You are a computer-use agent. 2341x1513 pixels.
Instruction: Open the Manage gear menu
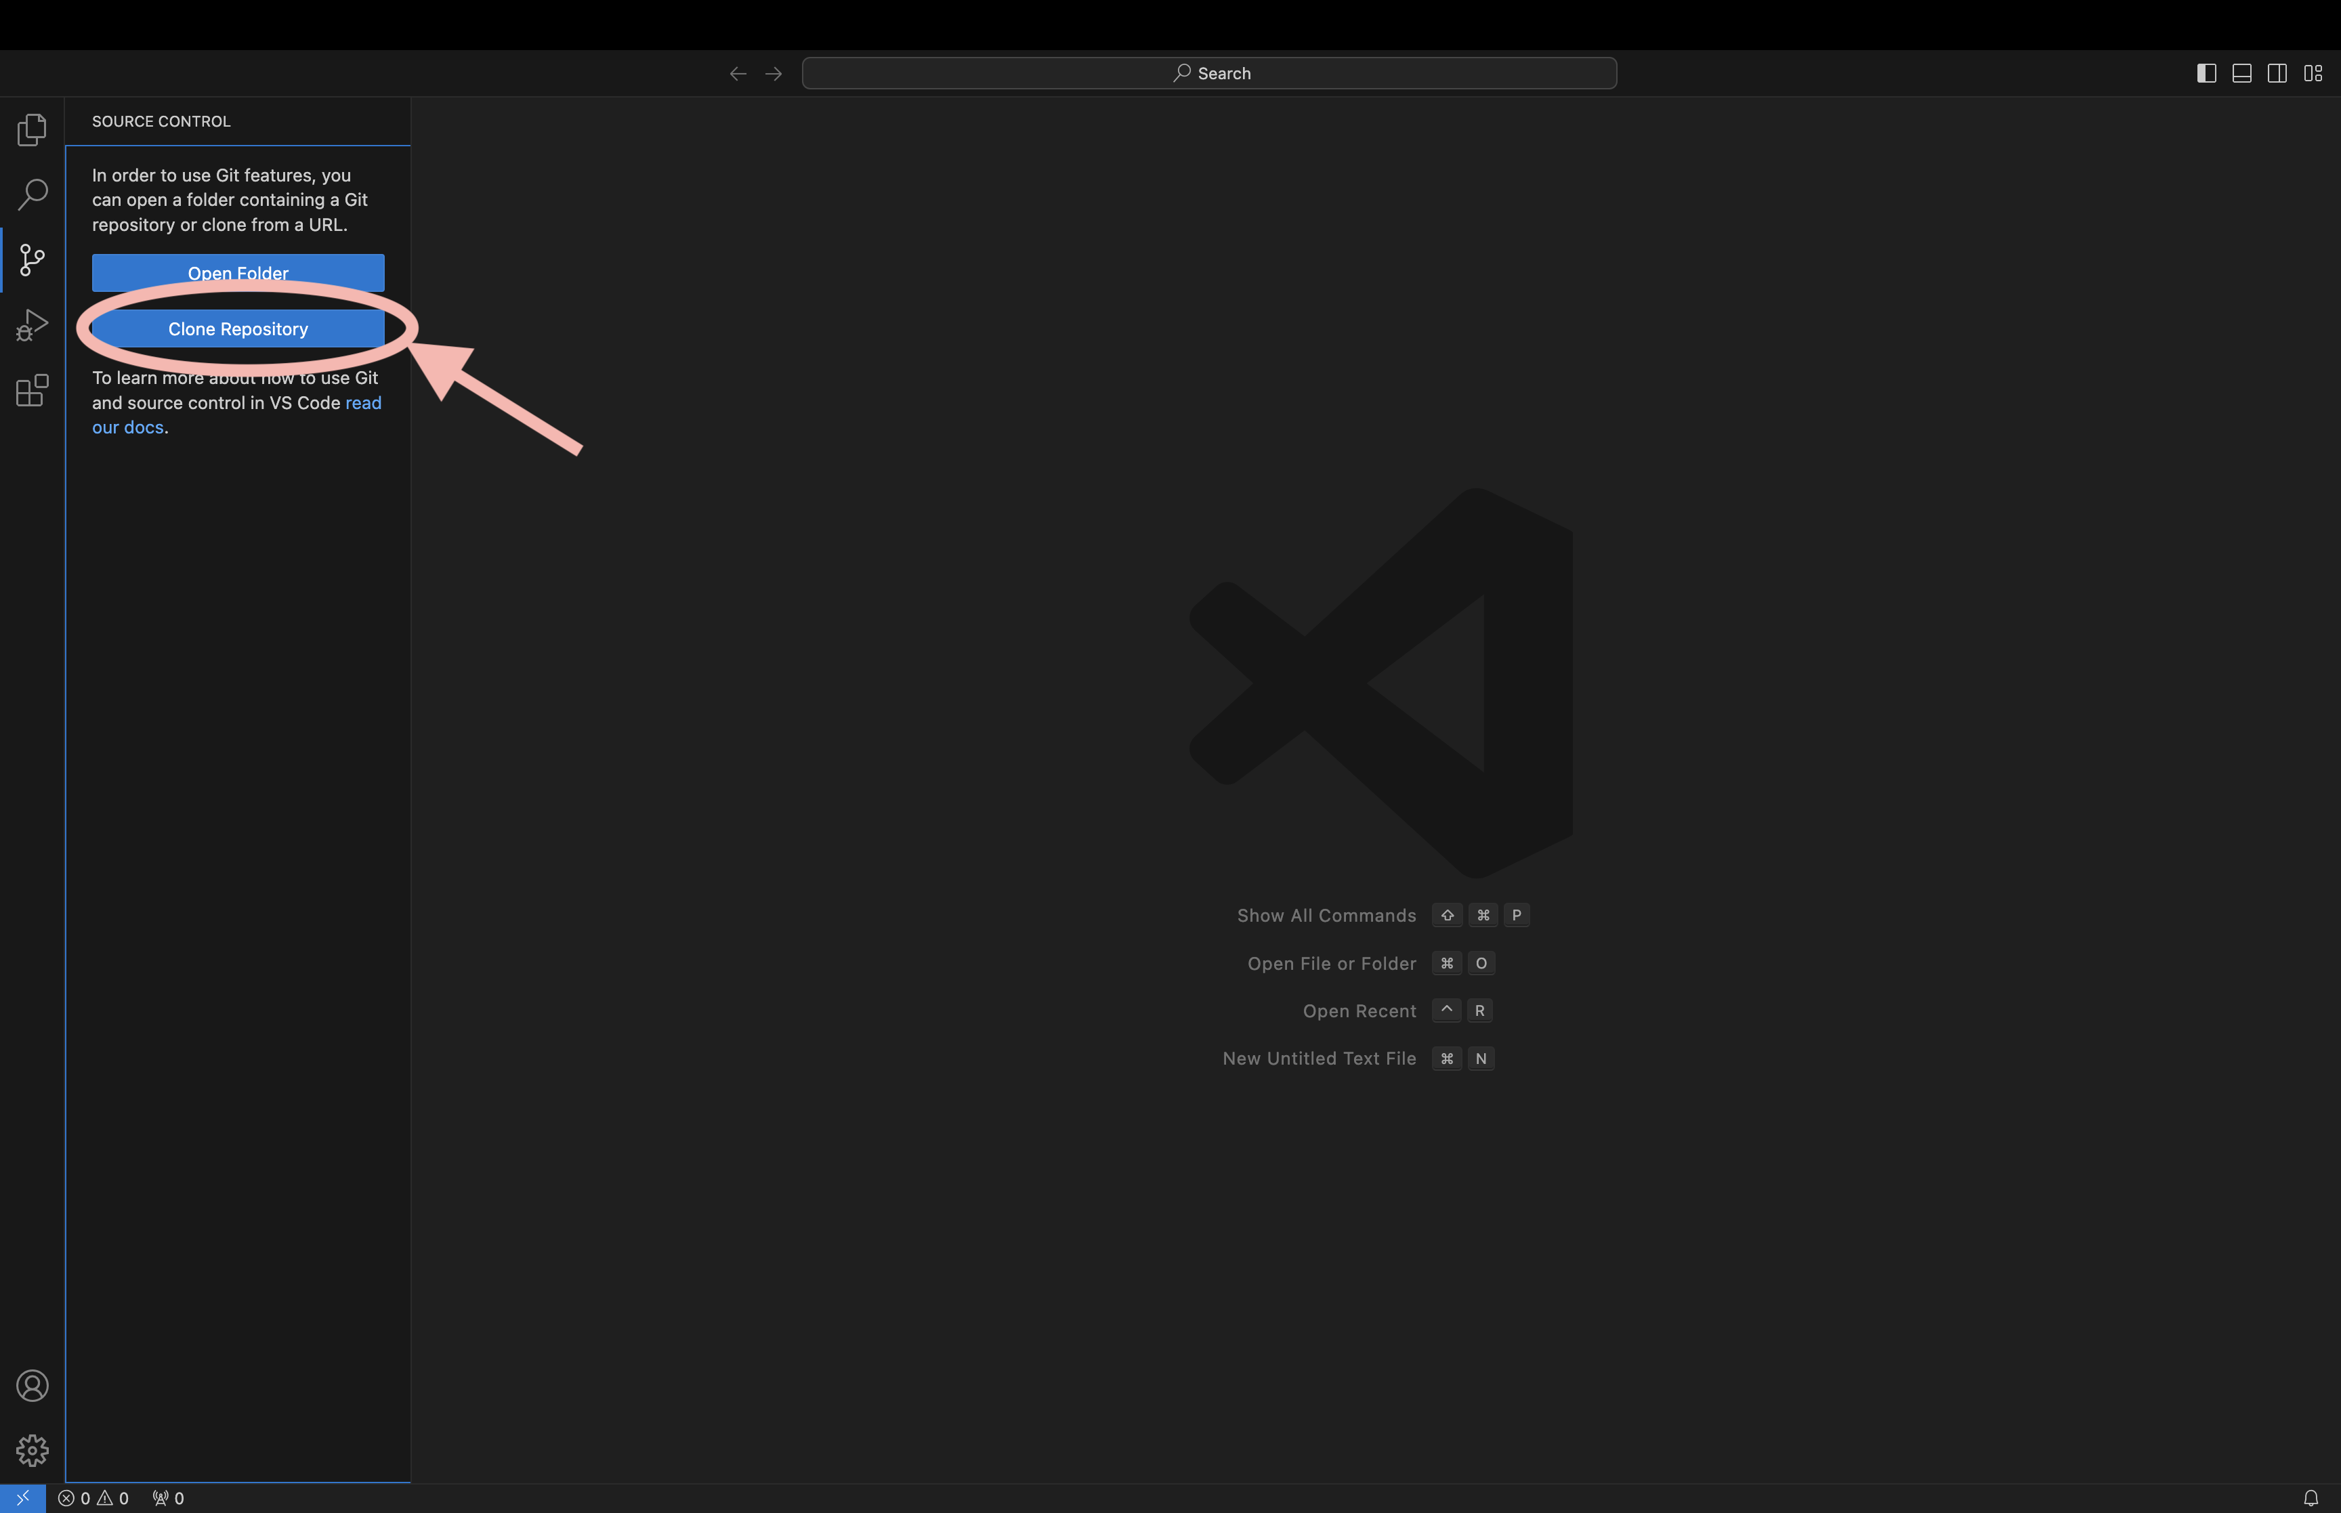coord(31,1450)
